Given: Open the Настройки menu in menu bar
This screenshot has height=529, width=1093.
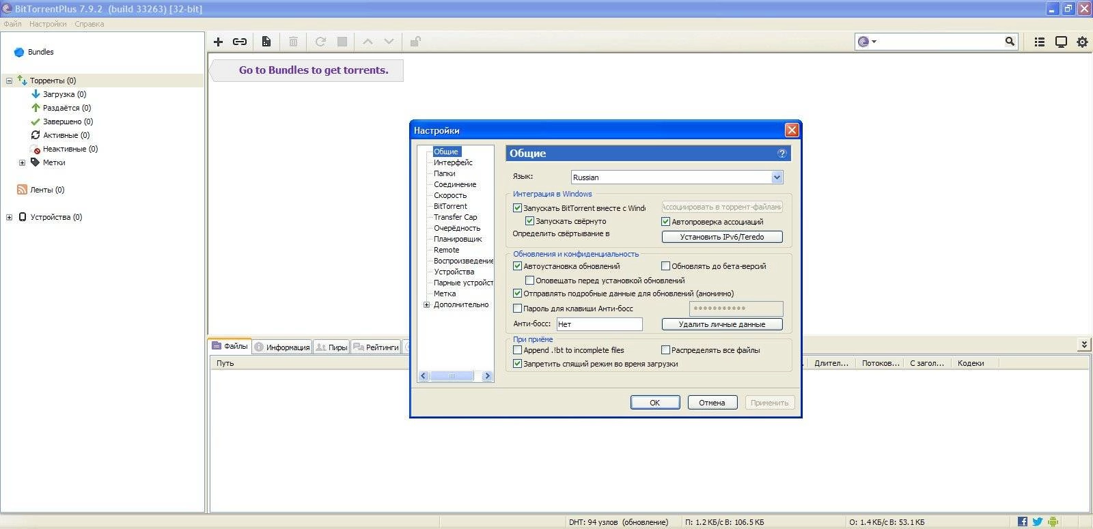Looking at the screenshot, I should point(48,24).
